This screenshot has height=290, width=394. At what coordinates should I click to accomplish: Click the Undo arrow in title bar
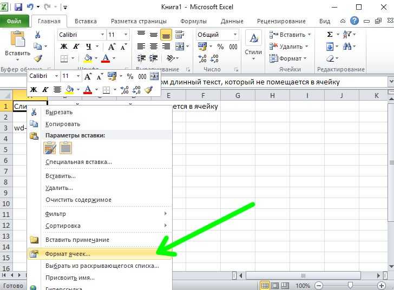click(30, 7)
